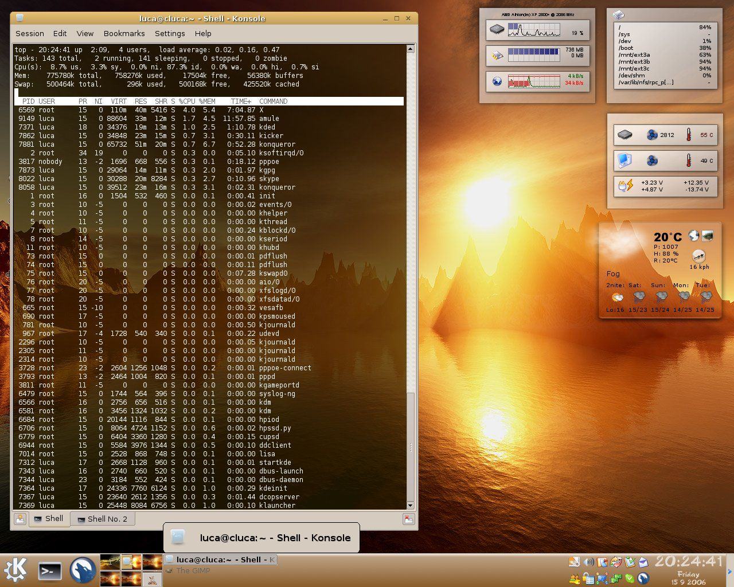Click the close session icon at Konsole's bottom right
Image resolution: width=734 pixels, height=587 pixels.
click(409, 519)
